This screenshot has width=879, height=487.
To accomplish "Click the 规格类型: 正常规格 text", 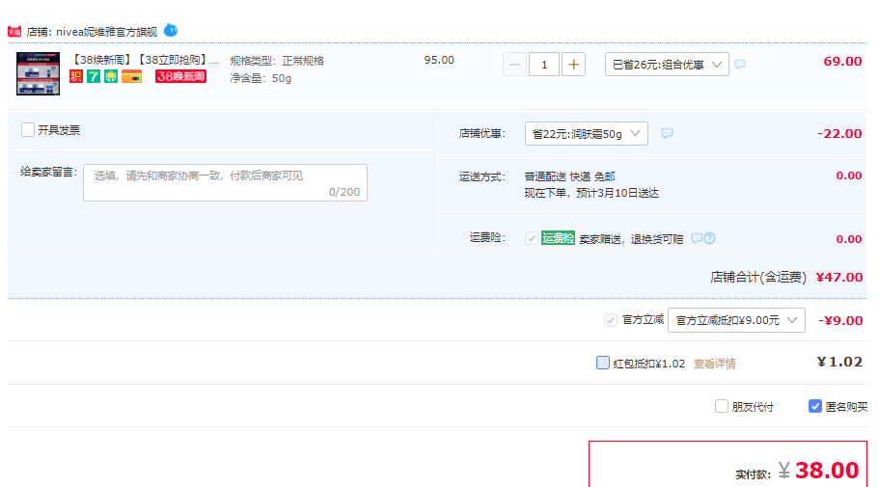I will point(277,61).
